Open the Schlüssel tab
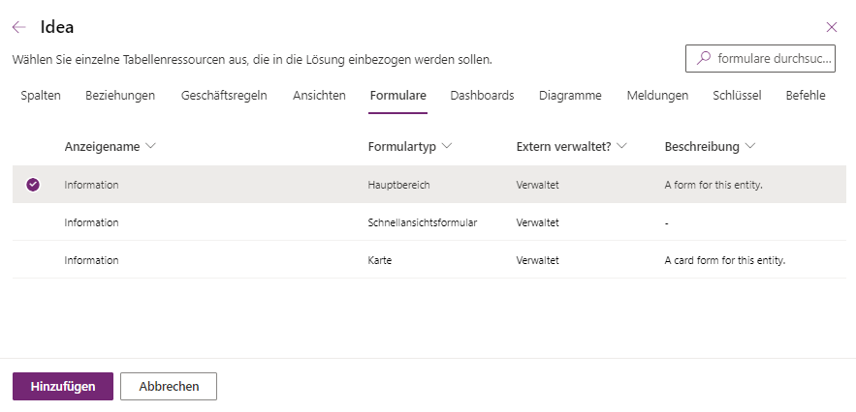Screen dimensions: 856x412 (x=737, y=96)
